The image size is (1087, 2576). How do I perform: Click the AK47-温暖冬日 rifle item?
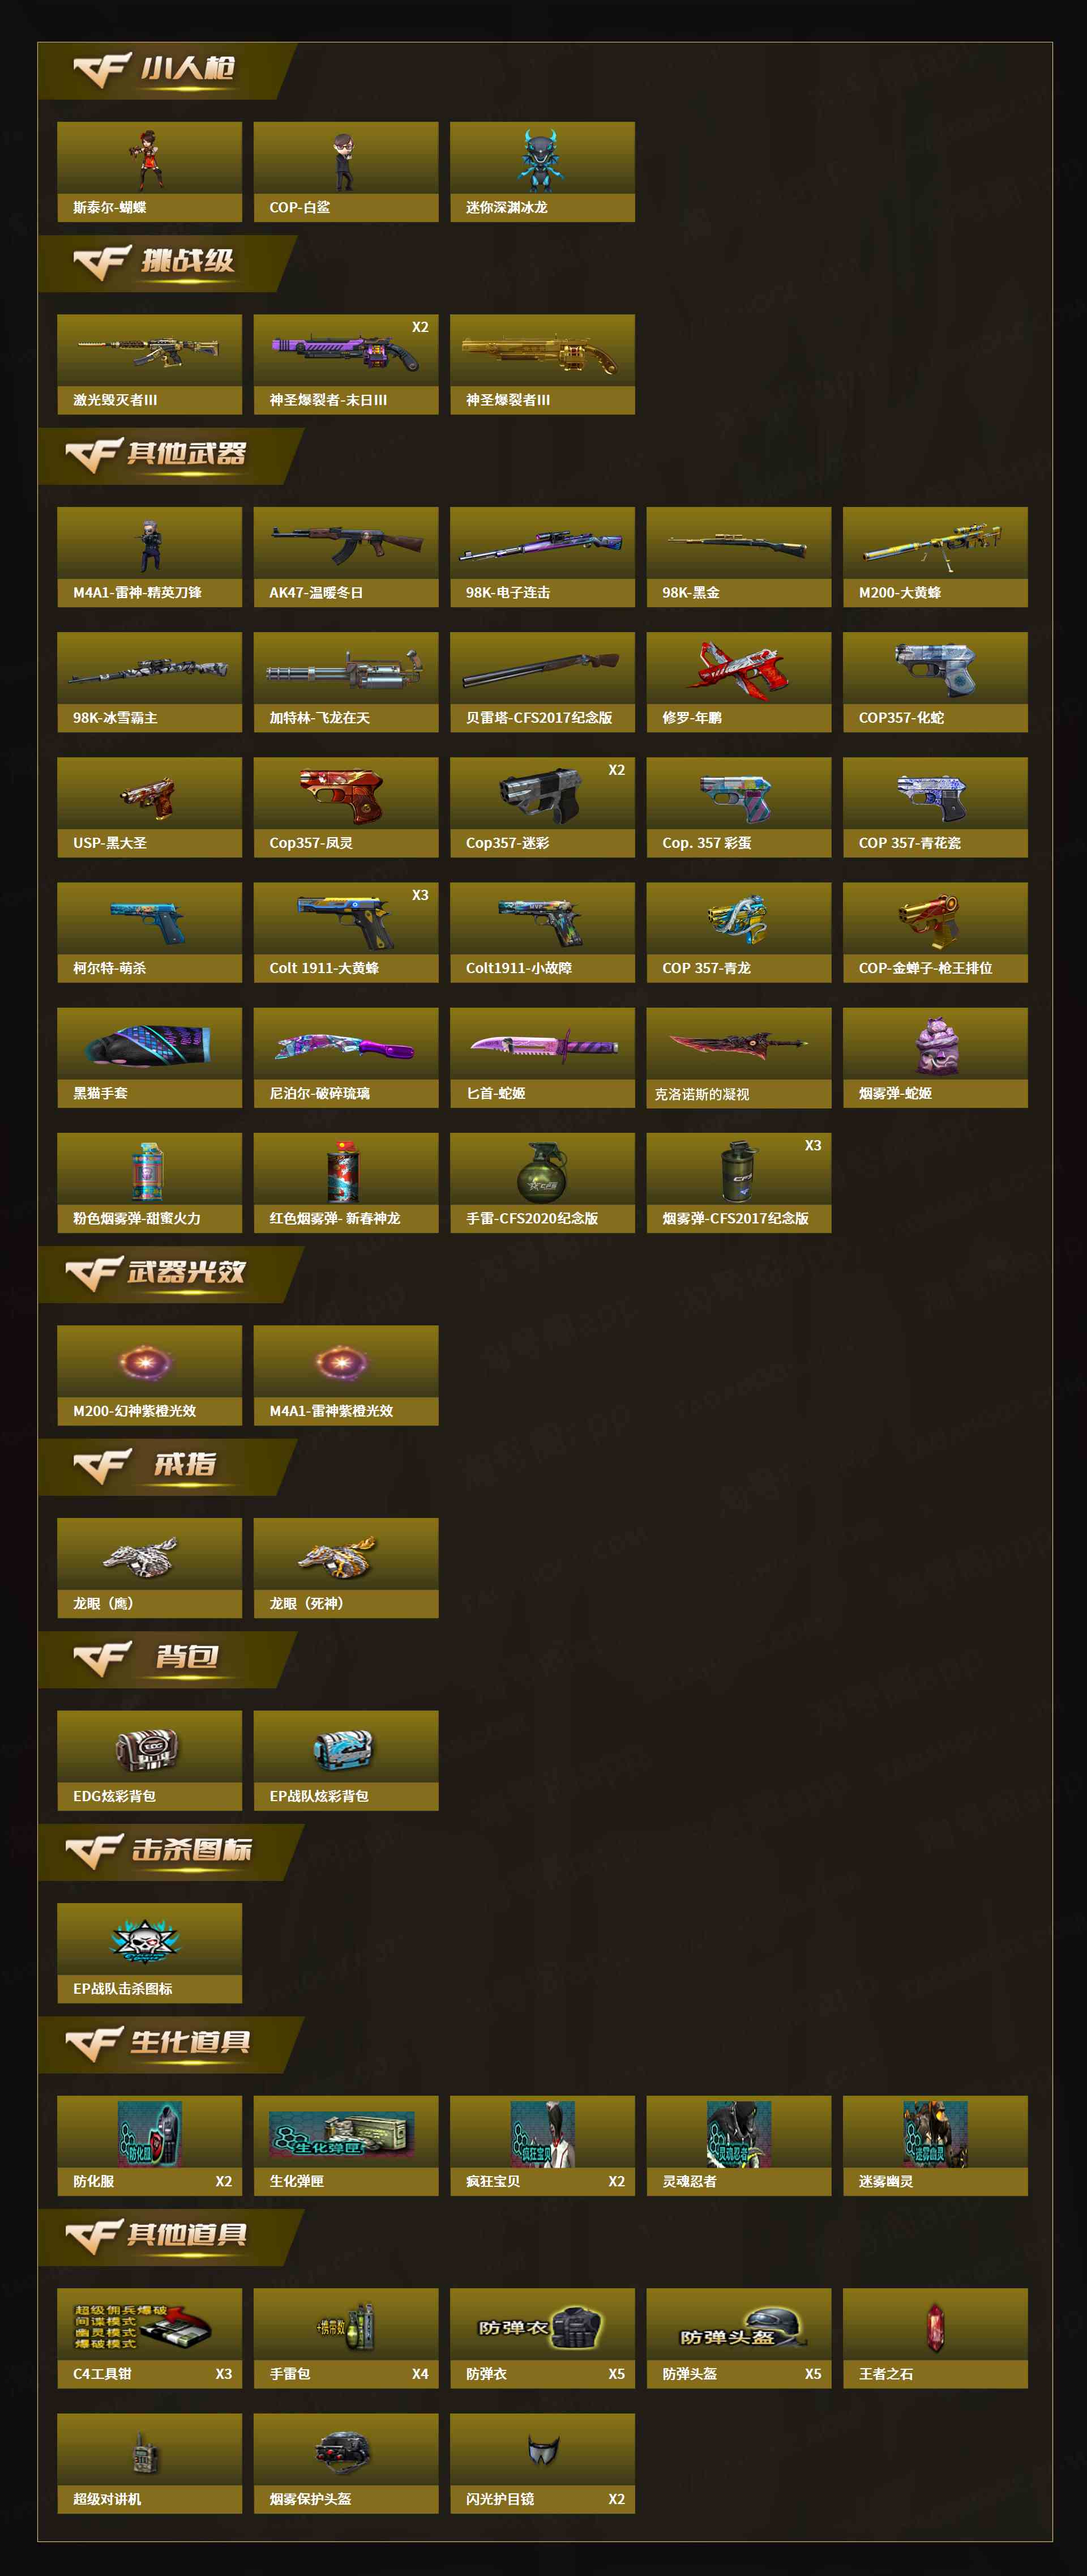(346, 557)
